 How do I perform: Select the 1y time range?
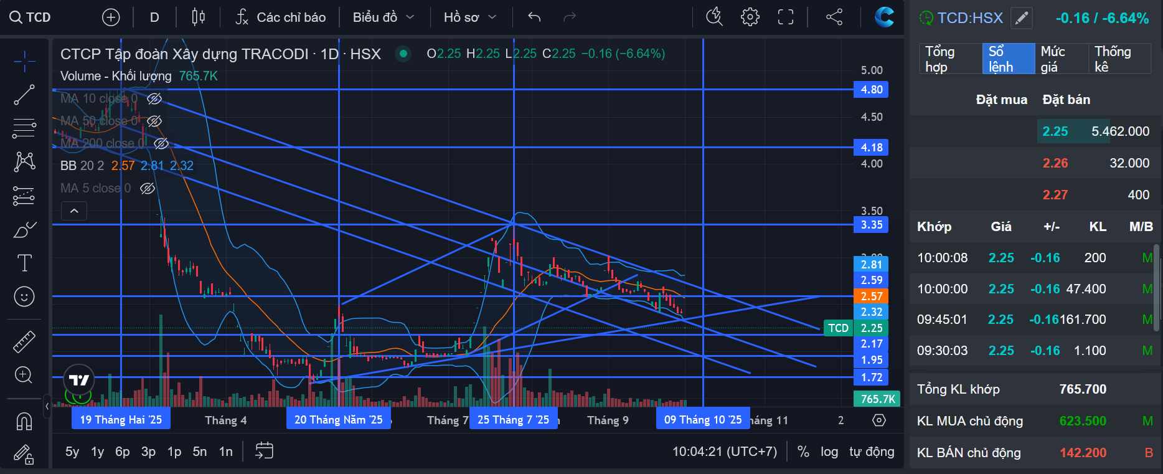point(98,452)
